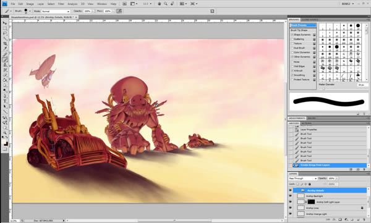Click the Rotate View tool in top bar

173,4
